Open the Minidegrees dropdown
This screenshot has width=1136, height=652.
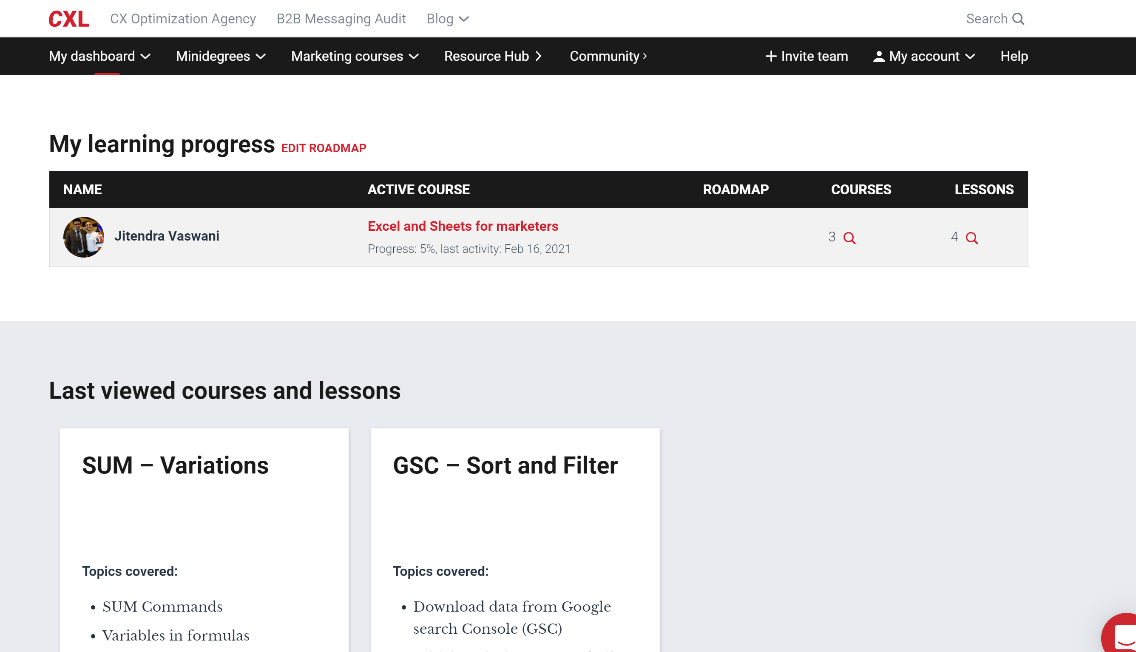point(221,57)
